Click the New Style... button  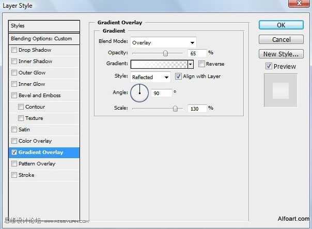pyautogui.click(x=281, y=54)
